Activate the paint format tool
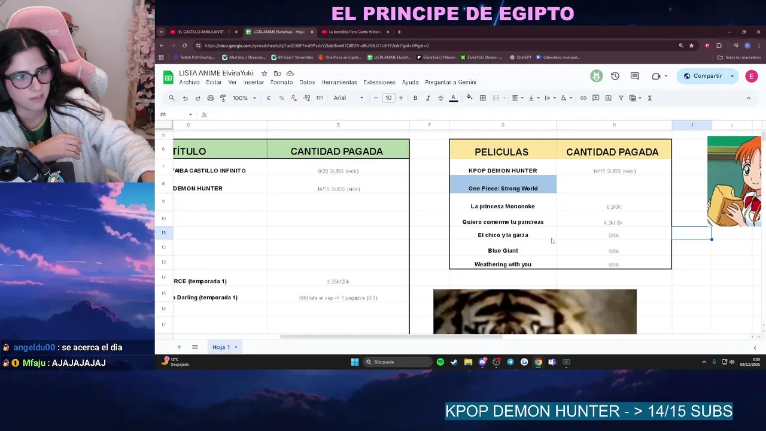Screen dimensions: 766x431 [x=223, y=98]
